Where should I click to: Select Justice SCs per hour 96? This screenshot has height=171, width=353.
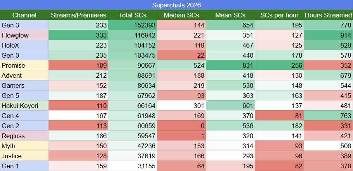(279, 156)
